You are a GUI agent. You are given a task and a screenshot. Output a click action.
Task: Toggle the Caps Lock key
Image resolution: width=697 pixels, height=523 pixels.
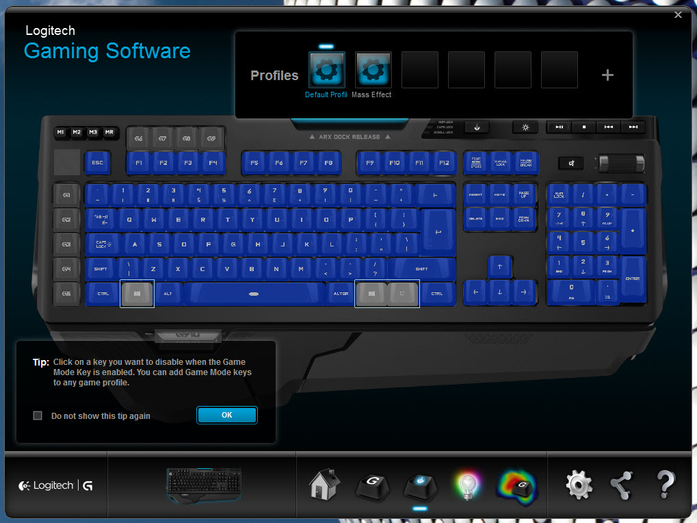pos(103,244)
